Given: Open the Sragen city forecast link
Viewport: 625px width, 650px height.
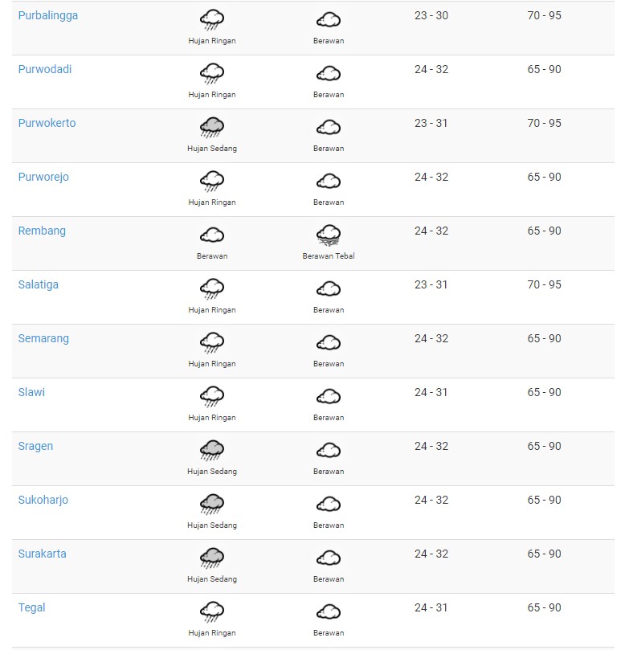Looking at the screenshot, I should tap(35, 447).
